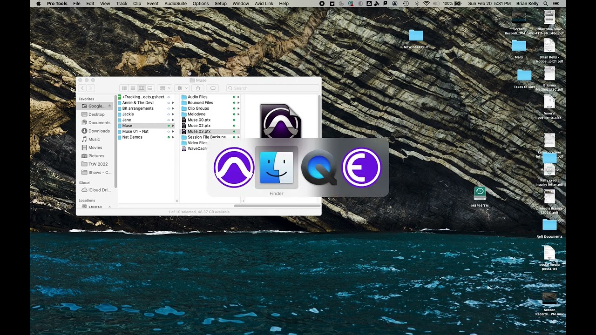
Task: Expand the Muse 01 - Nat folder arrow
Action: click(x=173, y=131)
